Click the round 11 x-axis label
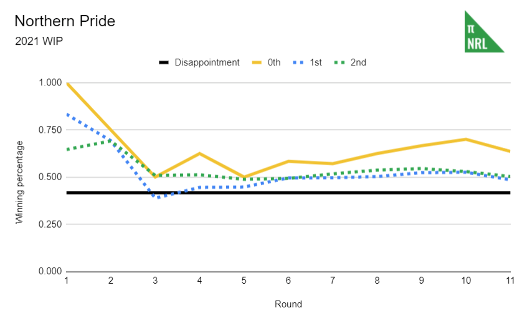The width and height of the screenshot is (522, 318). pyautogui.click(x=509, y=281)
